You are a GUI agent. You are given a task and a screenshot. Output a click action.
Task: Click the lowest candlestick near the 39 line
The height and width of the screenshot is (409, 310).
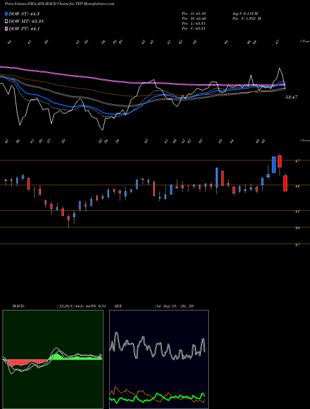pyautogui.click(x=68, y=221)
